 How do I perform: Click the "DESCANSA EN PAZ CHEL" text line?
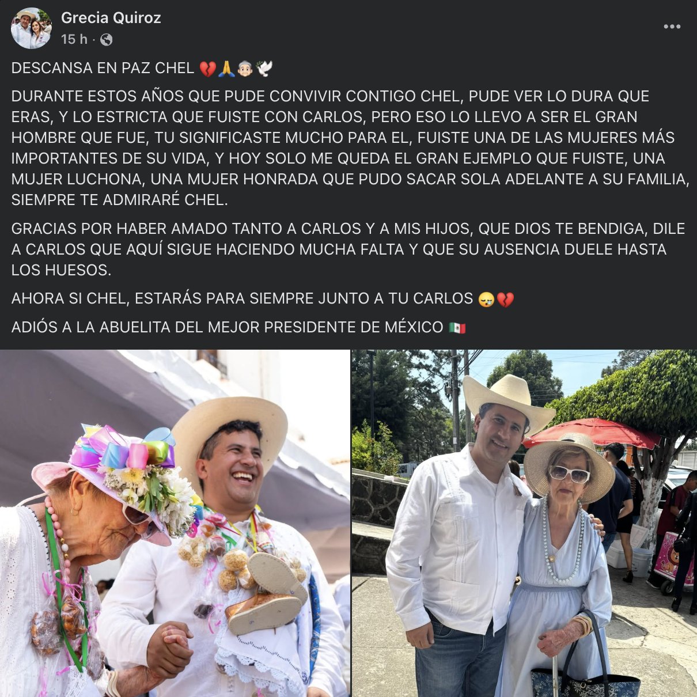pos(103,68)
